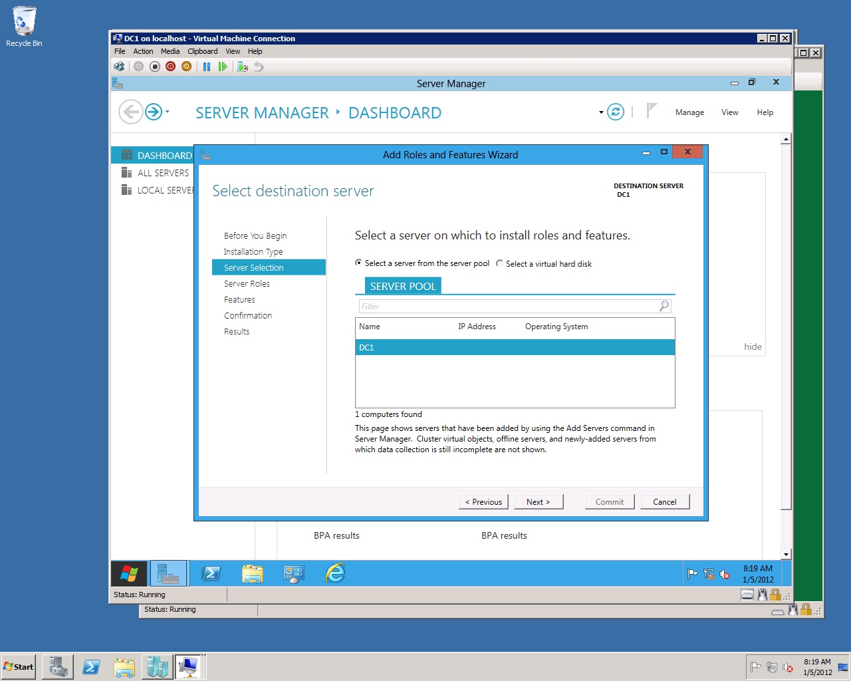Go to the Before You Begin step

(255, 235)
